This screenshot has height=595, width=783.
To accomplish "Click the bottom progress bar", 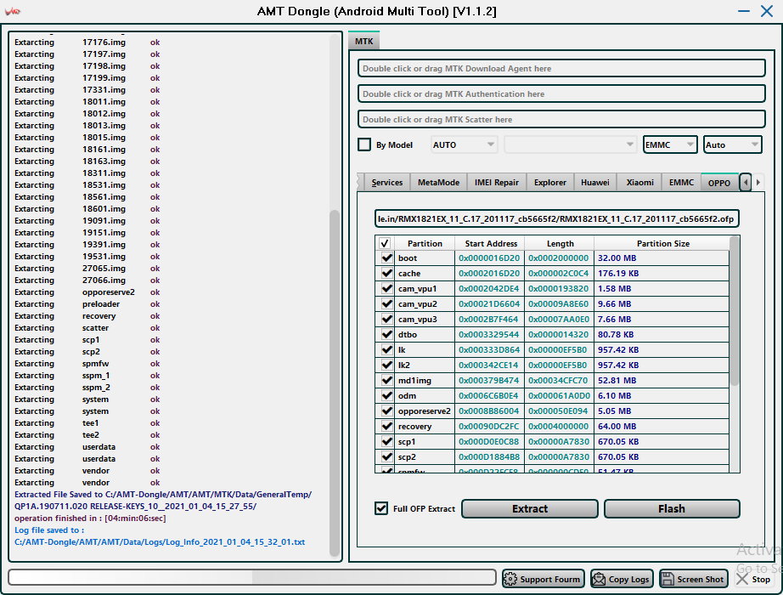I will 252,577.
